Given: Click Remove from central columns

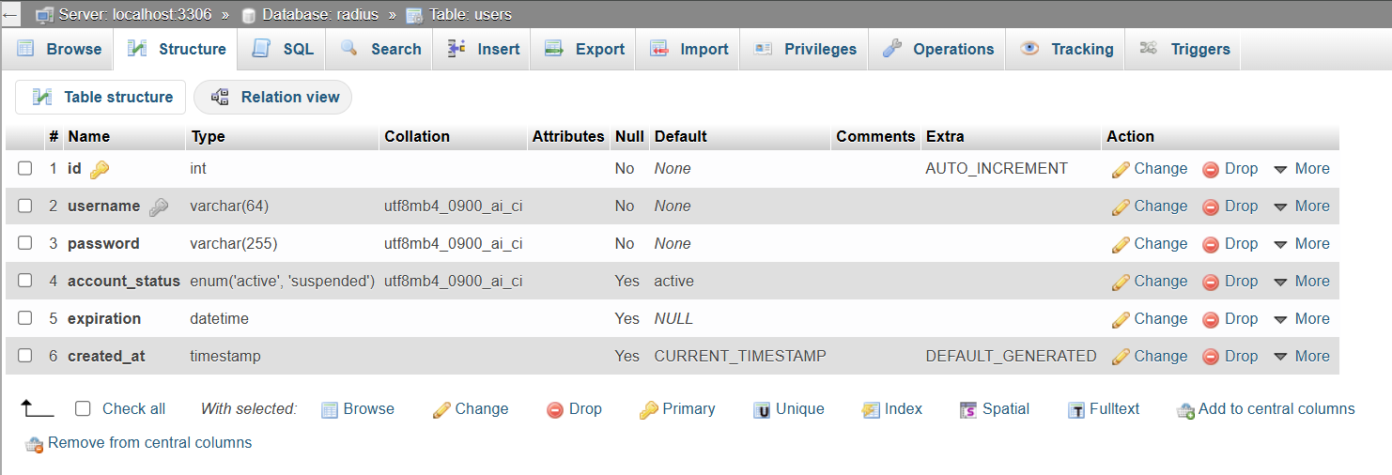Looking at the screenshot, I should point(149,442).
